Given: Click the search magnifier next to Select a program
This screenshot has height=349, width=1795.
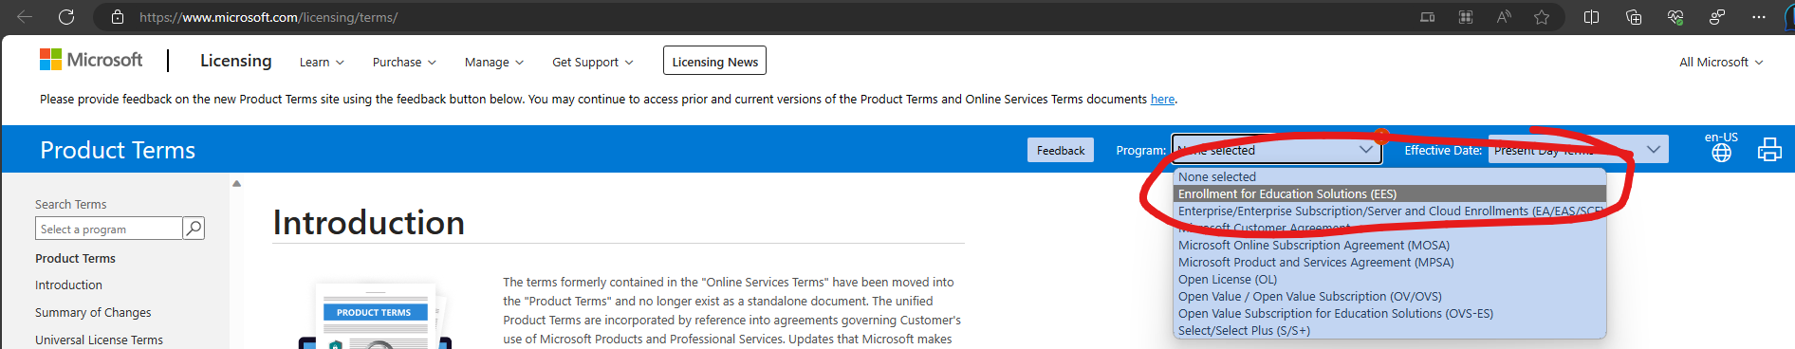Looking at the screenshot, I should pyautogui.click(x=194, y=229).
